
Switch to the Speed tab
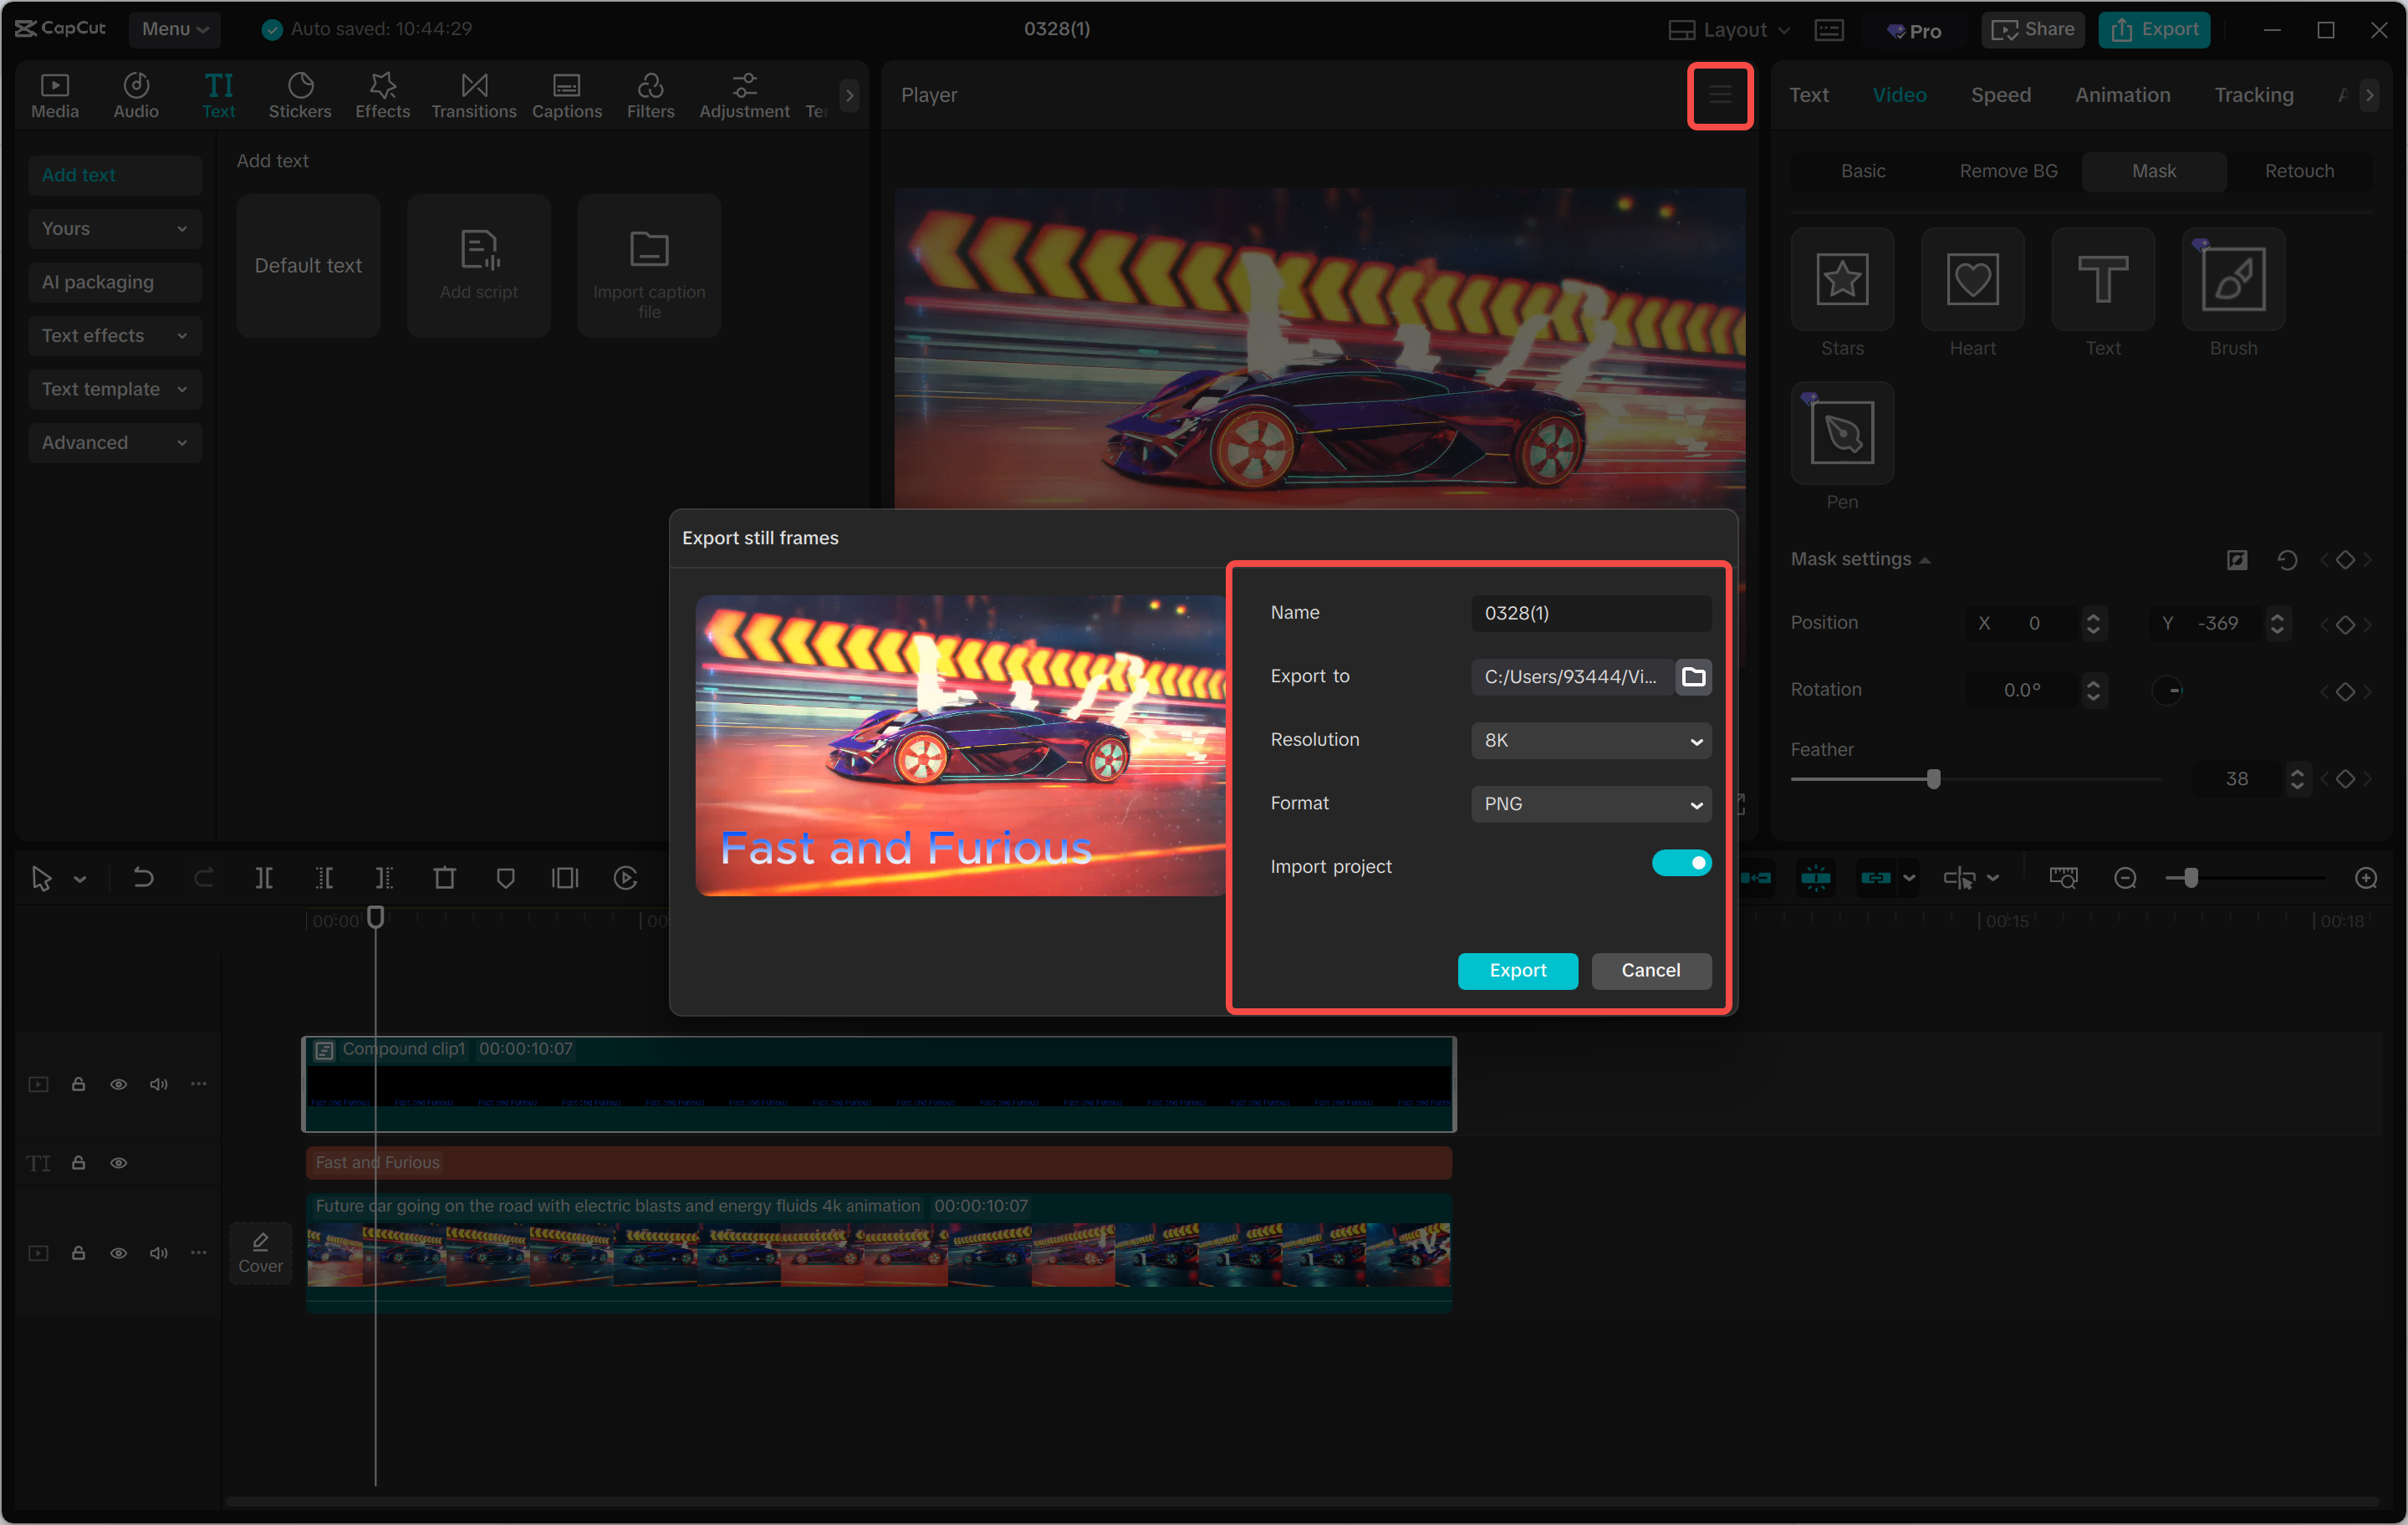[x=2000, y=94]
